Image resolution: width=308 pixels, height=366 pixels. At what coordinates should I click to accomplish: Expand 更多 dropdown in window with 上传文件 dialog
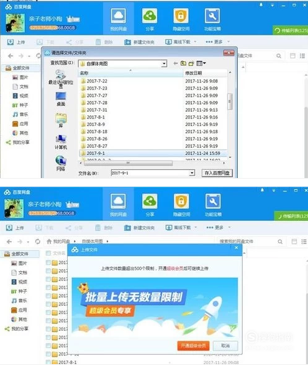[x=229, y=227]
